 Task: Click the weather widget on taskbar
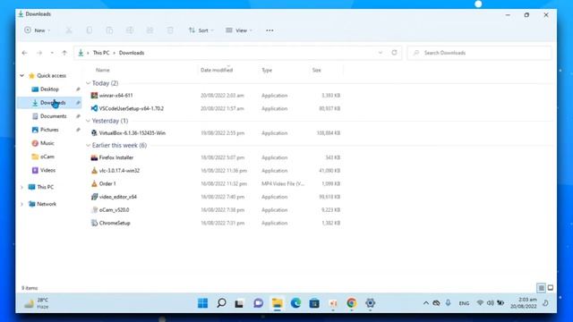[x=37, y=303]
